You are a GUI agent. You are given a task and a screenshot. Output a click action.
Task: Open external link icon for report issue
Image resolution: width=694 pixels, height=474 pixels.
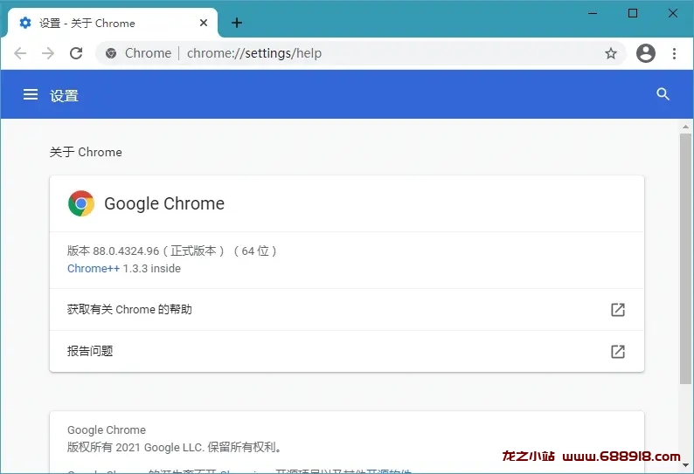pos(618,352)
